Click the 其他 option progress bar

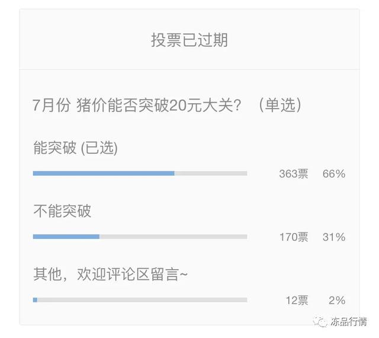(x=140, y=300)
